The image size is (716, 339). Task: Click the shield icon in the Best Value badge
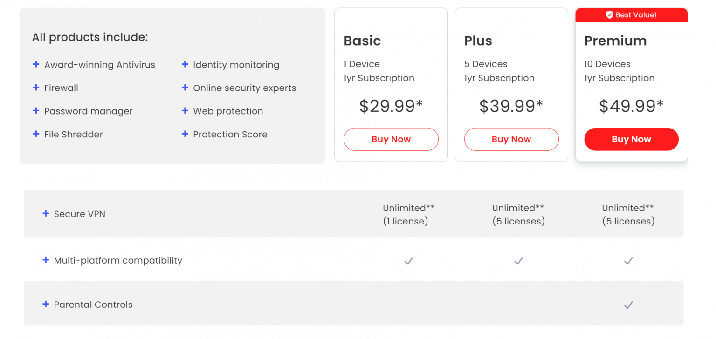coord(611,14)
